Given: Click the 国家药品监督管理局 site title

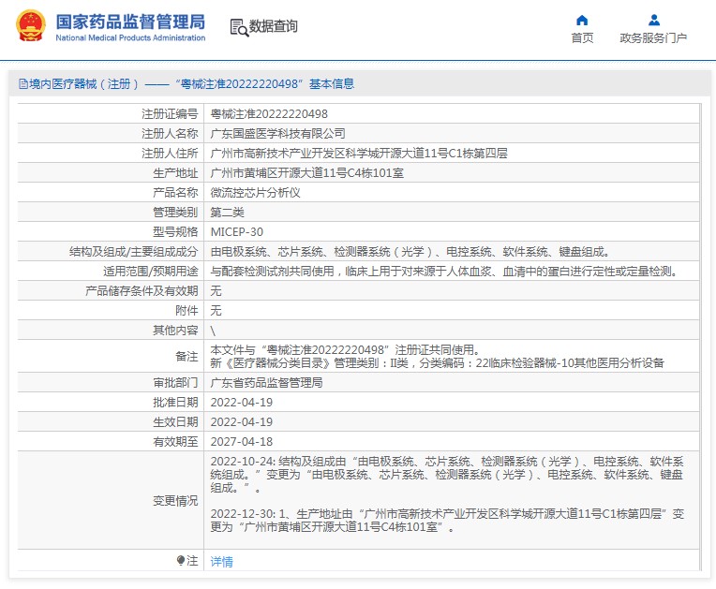Looking at the screenshot, I should coord(130,22).
